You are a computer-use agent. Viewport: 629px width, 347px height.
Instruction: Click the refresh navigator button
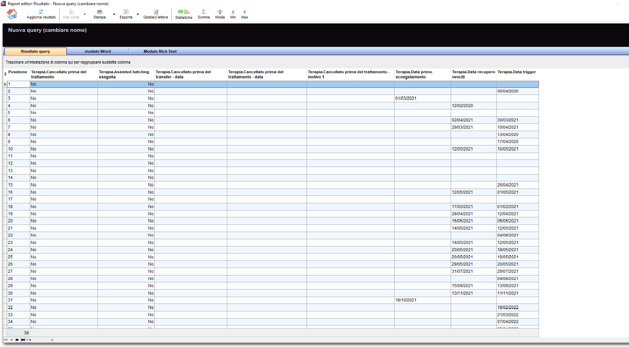29,340
